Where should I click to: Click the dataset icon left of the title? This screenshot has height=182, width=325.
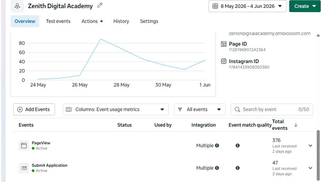pos(17,6)
